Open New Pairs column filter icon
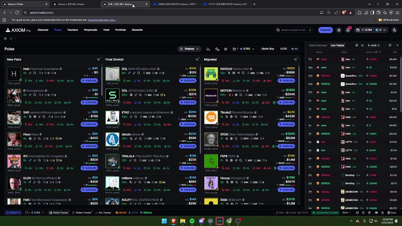Screen dimensions: 402x226 coord(99,59)
